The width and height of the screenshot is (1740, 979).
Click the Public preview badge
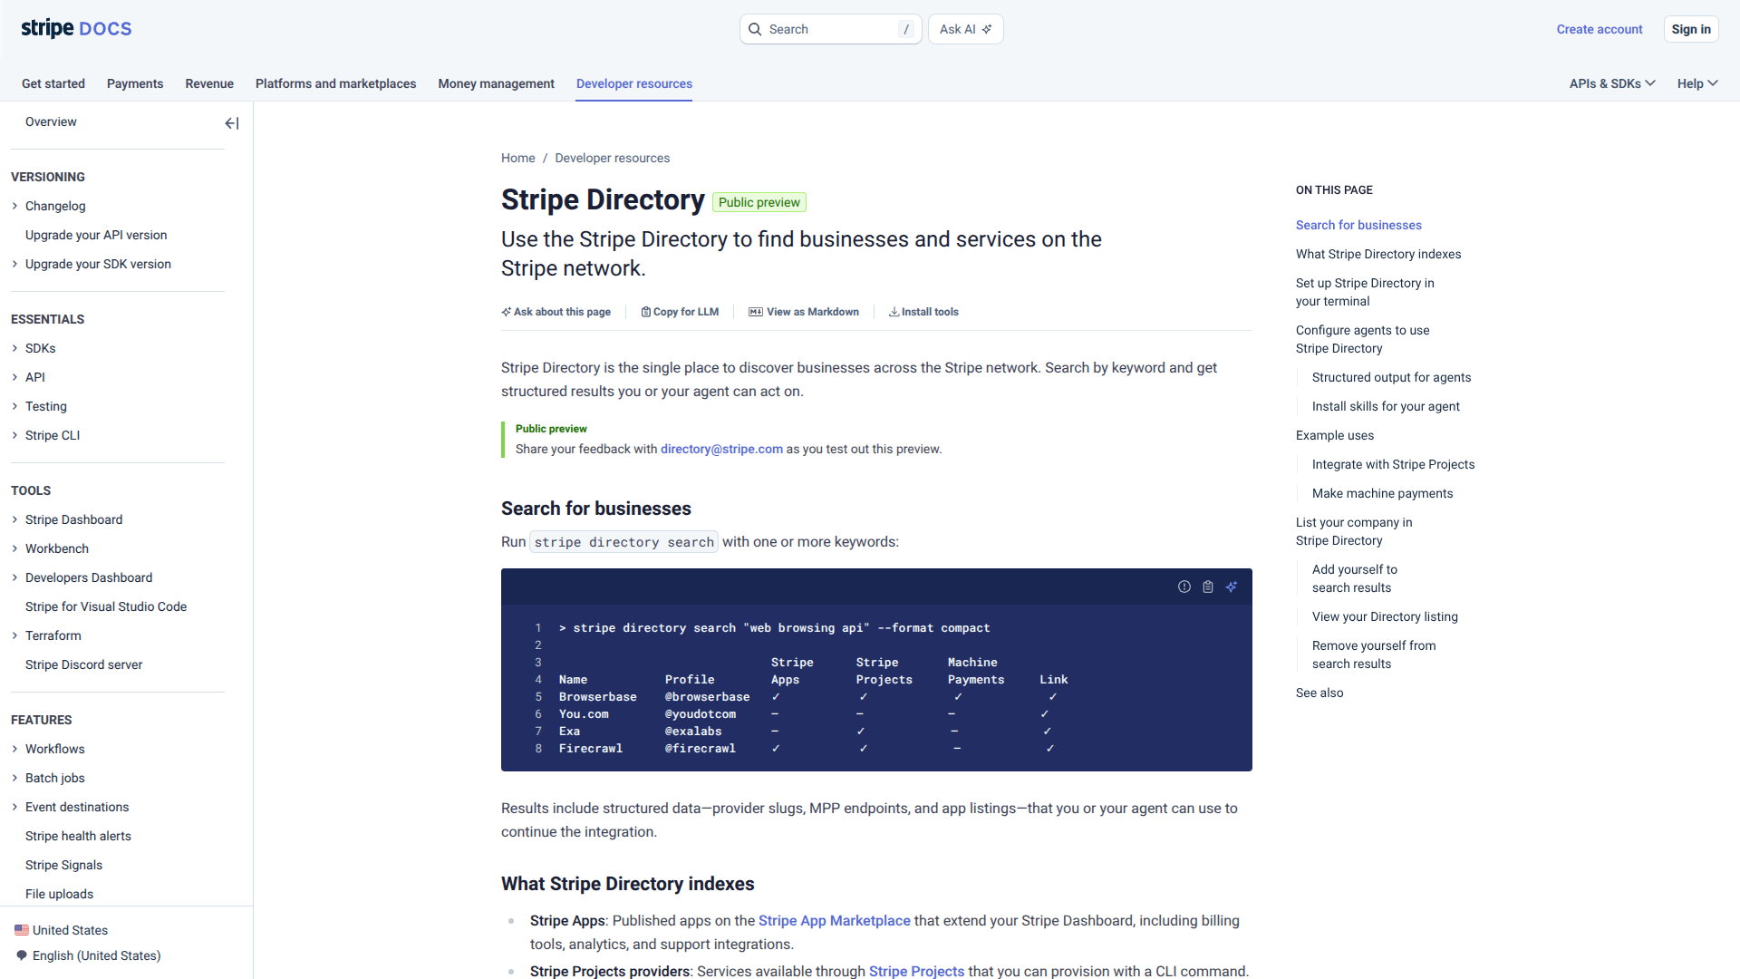[x=759, y=202]
